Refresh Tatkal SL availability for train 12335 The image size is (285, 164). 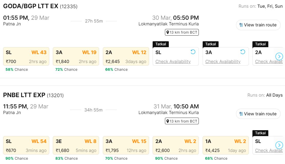click(193, 52)
